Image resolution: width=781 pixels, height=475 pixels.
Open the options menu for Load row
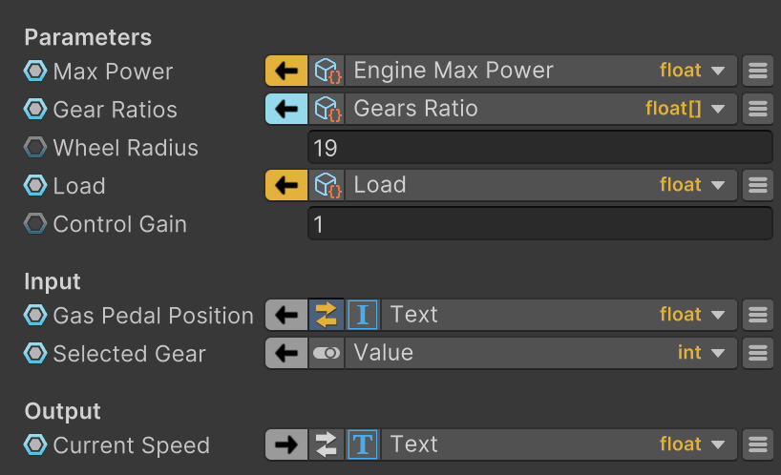pyautogui.click(x=758, y=185)
